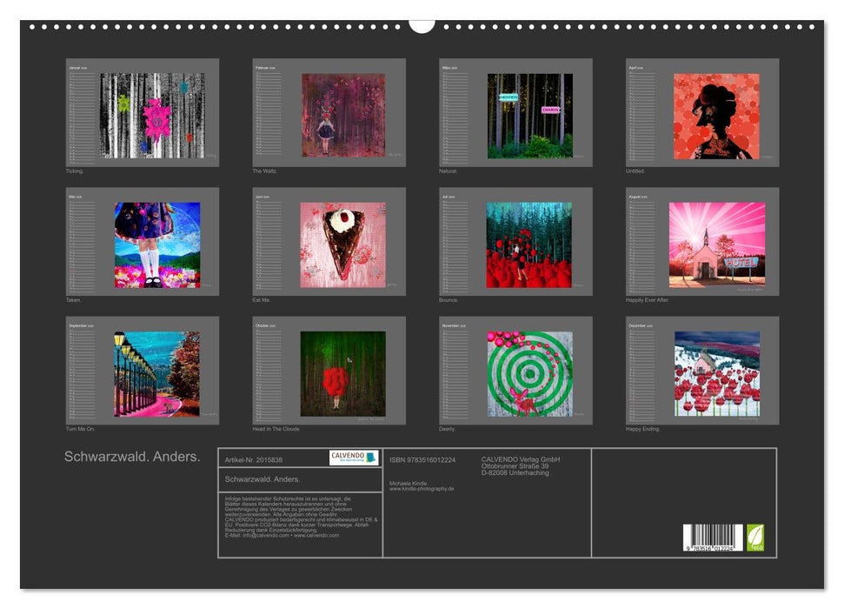This screenshot has height=609, width=844.
Task: Open the November 'Deerly.' target image
Action: pyautogui.click(x=529, y=373)
